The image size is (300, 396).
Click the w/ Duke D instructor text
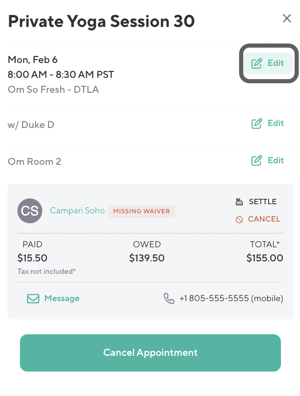[31, 125]
